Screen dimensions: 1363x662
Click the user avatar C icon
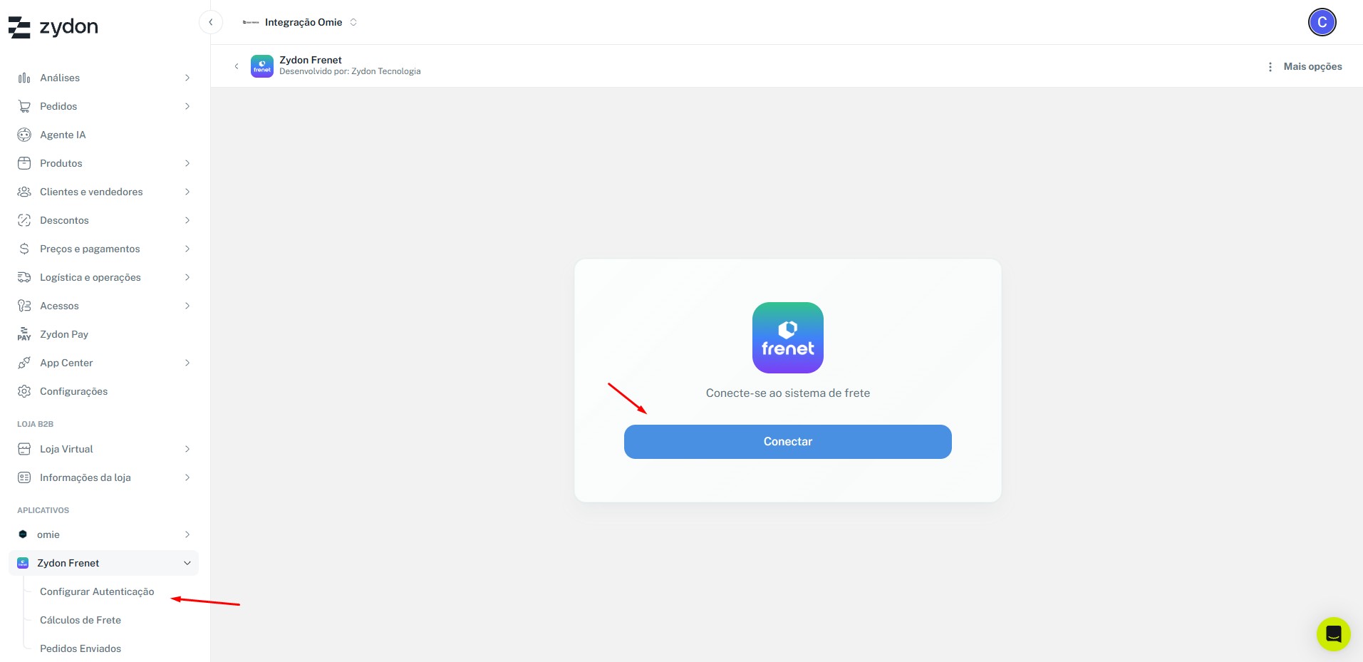coord(1322,22)
